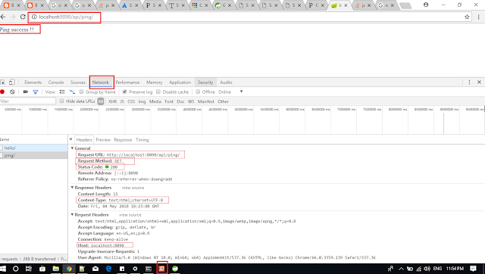Open the Online throttling dropdown
The width and height of the screenshot is (485, 274).
(x=230, y=92)
